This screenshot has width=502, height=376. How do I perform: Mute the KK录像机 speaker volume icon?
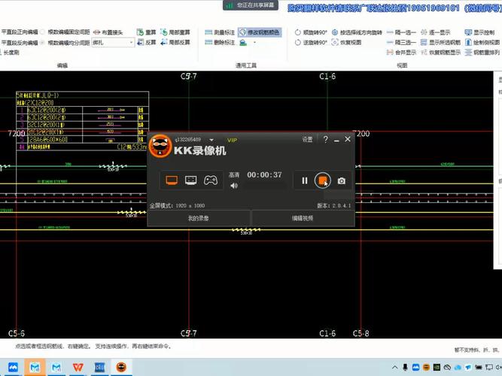click(234, 186)
